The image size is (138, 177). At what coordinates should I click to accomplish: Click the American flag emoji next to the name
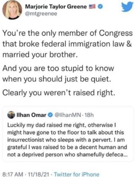(x=92, y=7)
